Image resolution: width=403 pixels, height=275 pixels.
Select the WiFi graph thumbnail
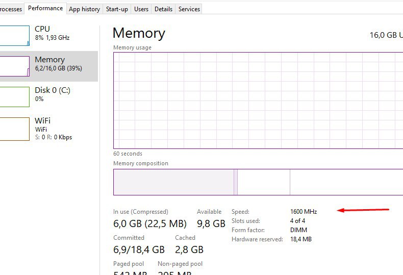coord(14,129)
